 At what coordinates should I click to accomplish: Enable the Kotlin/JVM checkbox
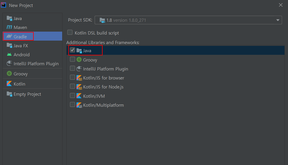[x=73, y=95]
